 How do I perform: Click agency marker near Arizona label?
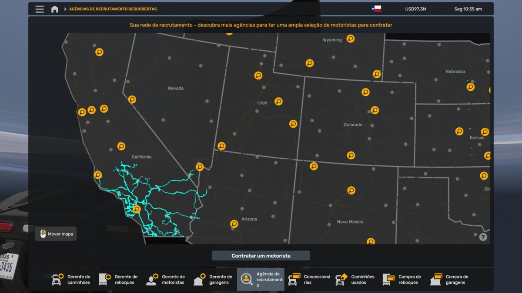click(x=234, y=224)
